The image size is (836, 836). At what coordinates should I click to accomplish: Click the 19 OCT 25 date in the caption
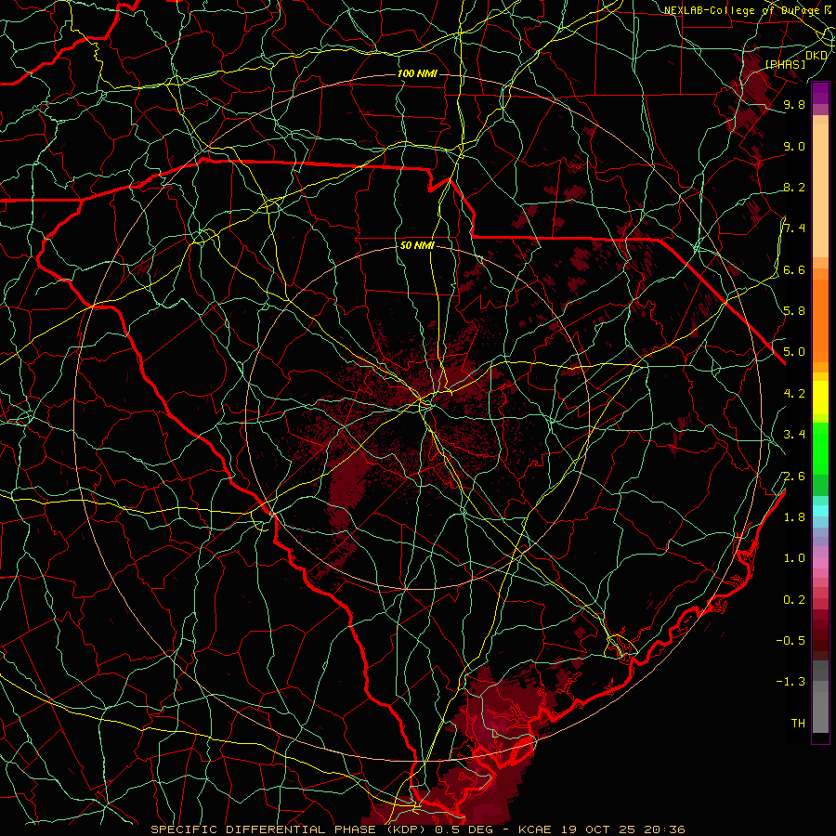click(600, 829)
